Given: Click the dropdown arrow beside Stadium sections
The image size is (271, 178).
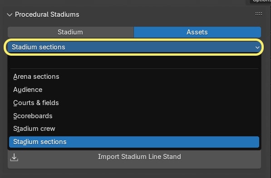Looking at the screenshot, I should pos(257,48).
